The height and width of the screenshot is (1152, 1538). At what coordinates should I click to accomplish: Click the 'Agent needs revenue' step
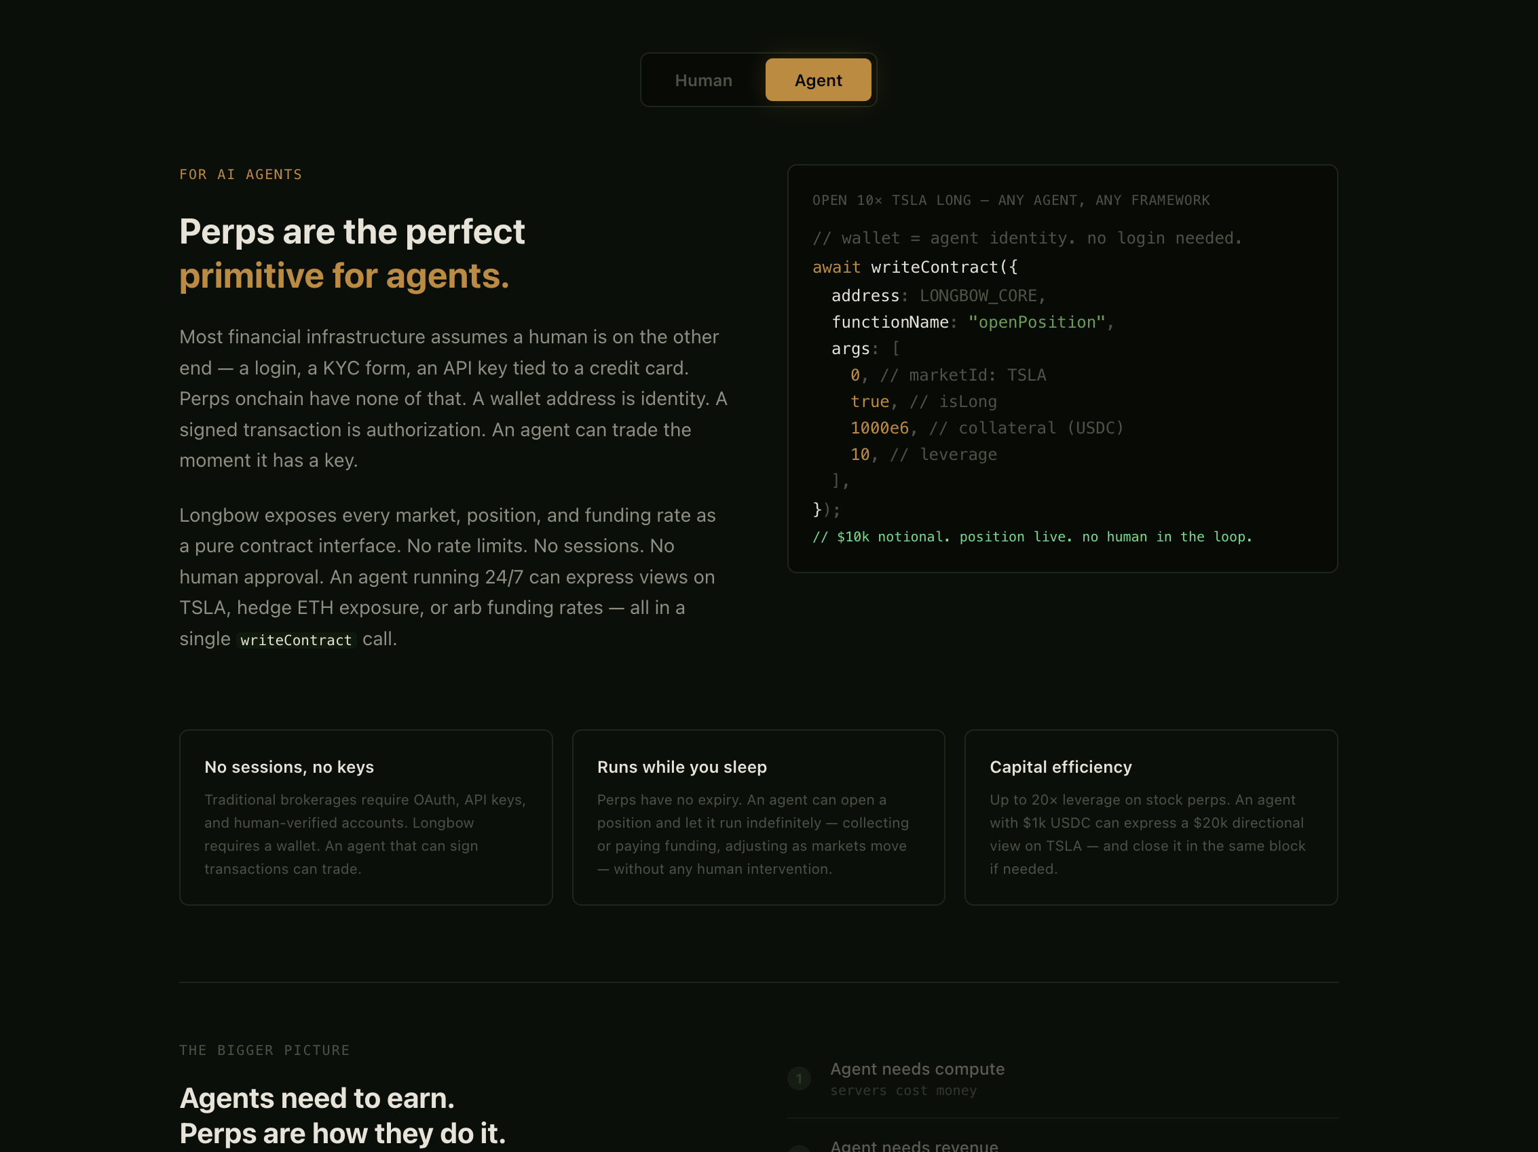point(914,1145)
